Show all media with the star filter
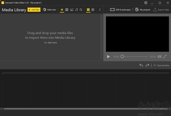This screenshot has height=116, width=171. [x=62, y=10]
